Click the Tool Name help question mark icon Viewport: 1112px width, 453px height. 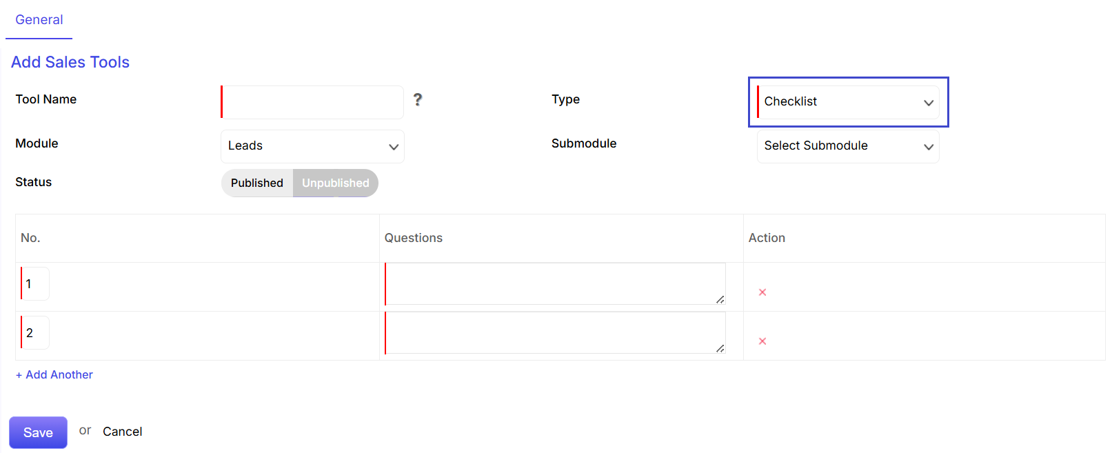pyautogui.click(x=417, y=99)
